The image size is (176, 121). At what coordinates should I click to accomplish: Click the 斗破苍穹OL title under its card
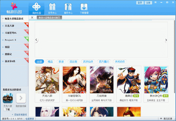[74, 96]
